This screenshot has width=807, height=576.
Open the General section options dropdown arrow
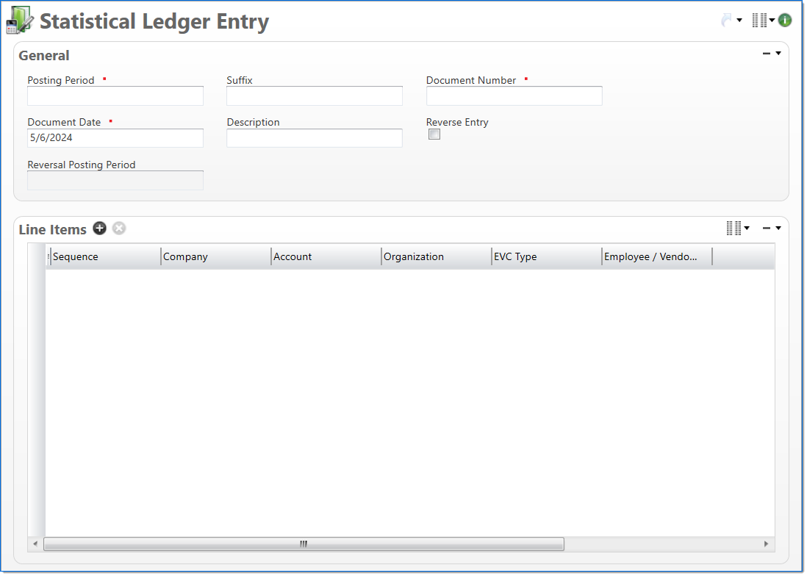click(778, 54)
